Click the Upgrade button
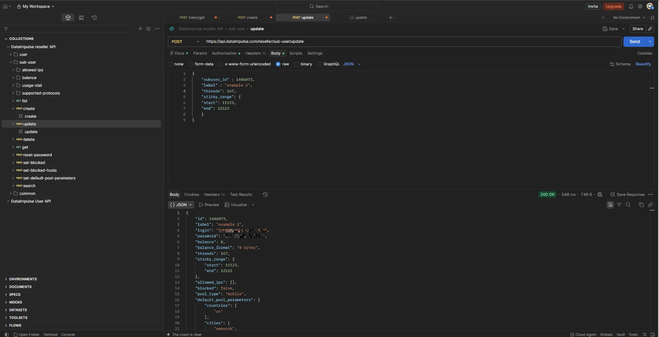 (613, 6)
